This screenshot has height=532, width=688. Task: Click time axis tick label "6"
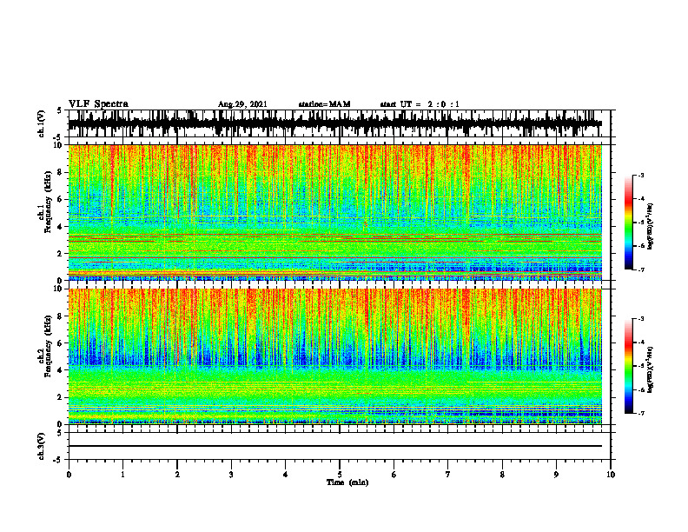[394, 475]
